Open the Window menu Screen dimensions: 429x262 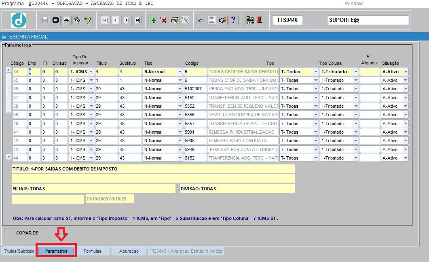353,4
